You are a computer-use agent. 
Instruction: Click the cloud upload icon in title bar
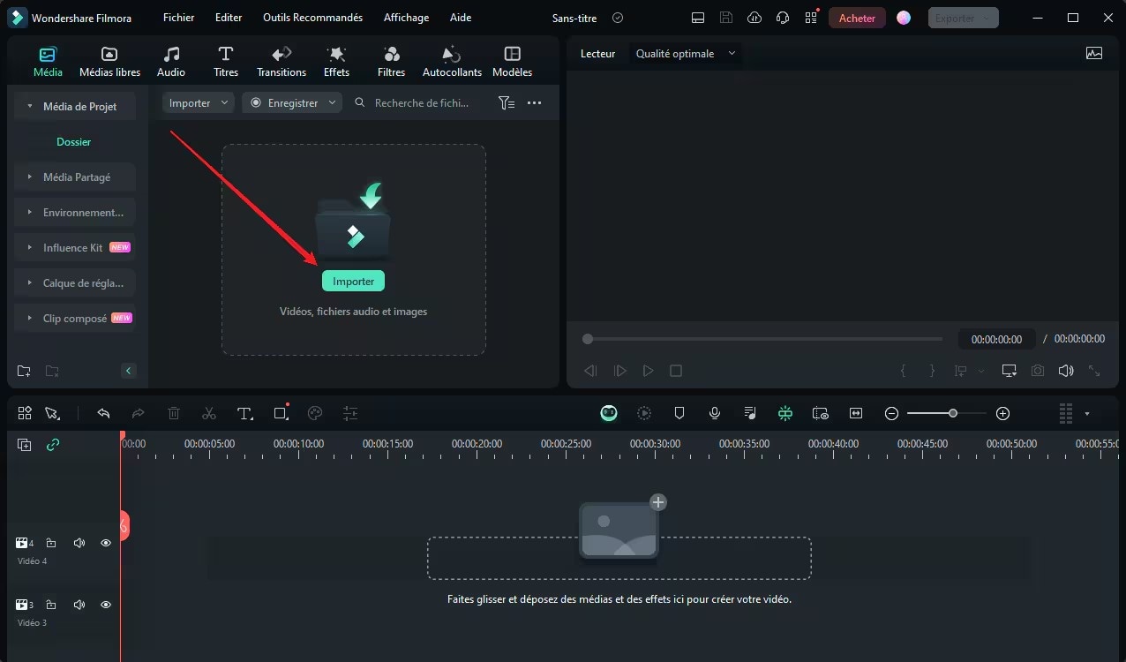click(754, 18)
